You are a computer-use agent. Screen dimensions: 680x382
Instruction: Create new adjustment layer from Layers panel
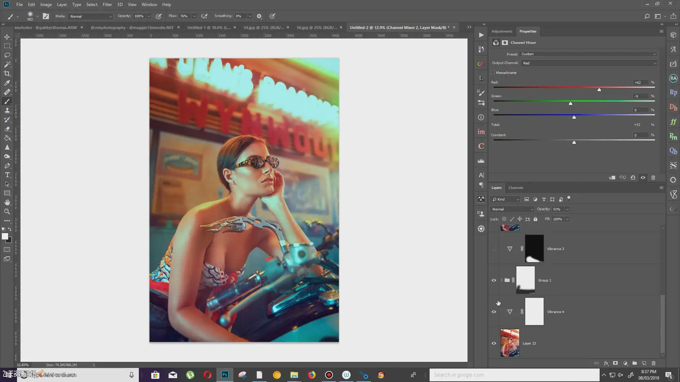625,363
